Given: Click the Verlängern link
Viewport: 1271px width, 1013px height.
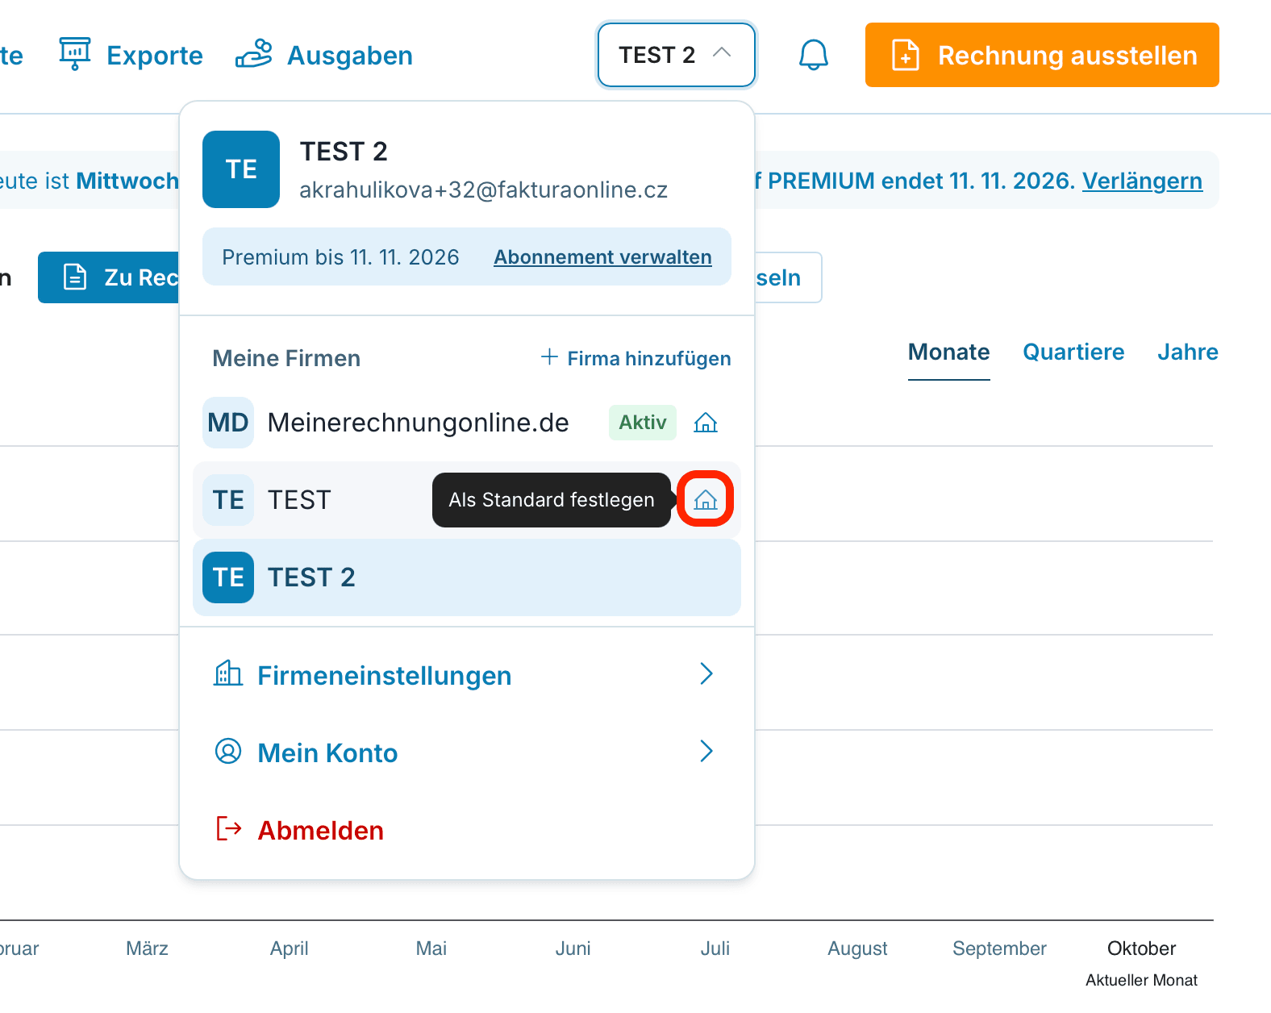Looking at the screenshot, I should pyautogui.click(x=1142, y=181).
